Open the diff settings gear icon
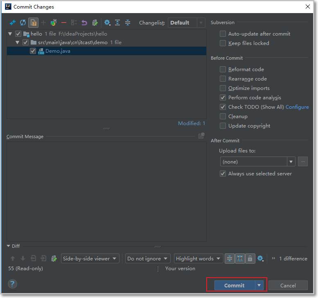318x298 pixels. 260,258
